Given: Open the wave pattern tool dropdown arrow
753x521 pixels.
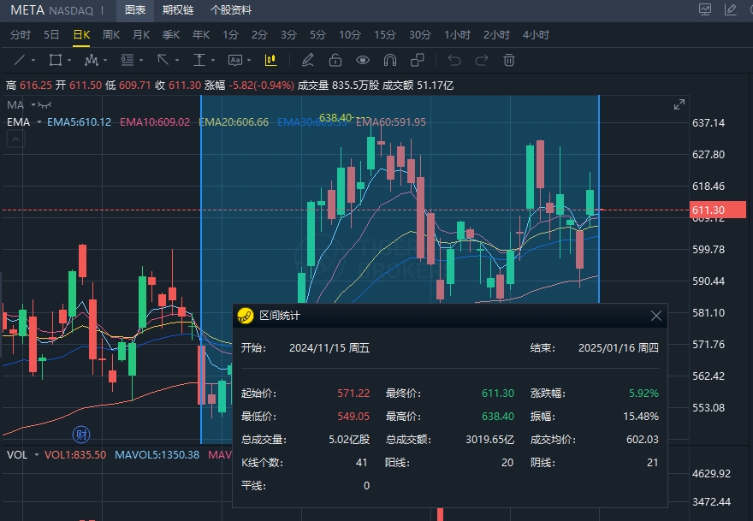Looking at the screenshot, I should (x=105, y=61).
